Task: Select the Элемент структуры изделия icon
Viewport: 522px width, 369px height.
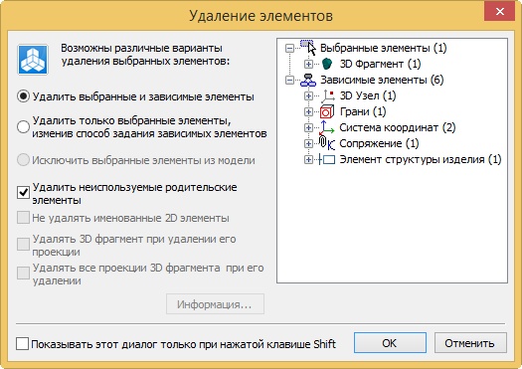Action: [326, 159]
